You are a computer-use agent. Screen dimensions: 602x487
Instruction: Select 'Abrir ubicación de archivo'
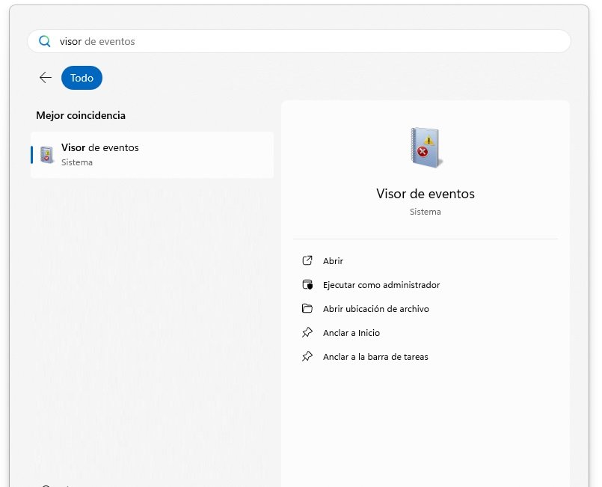pyautogui.click(x=376, y=309)
